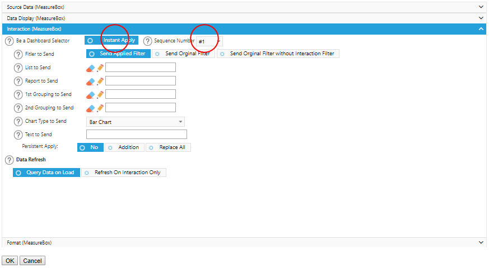The width and height of the screenshot is (489, 273).
Task: Select the Send Orginal Filter option
Action: pos(183,54)
